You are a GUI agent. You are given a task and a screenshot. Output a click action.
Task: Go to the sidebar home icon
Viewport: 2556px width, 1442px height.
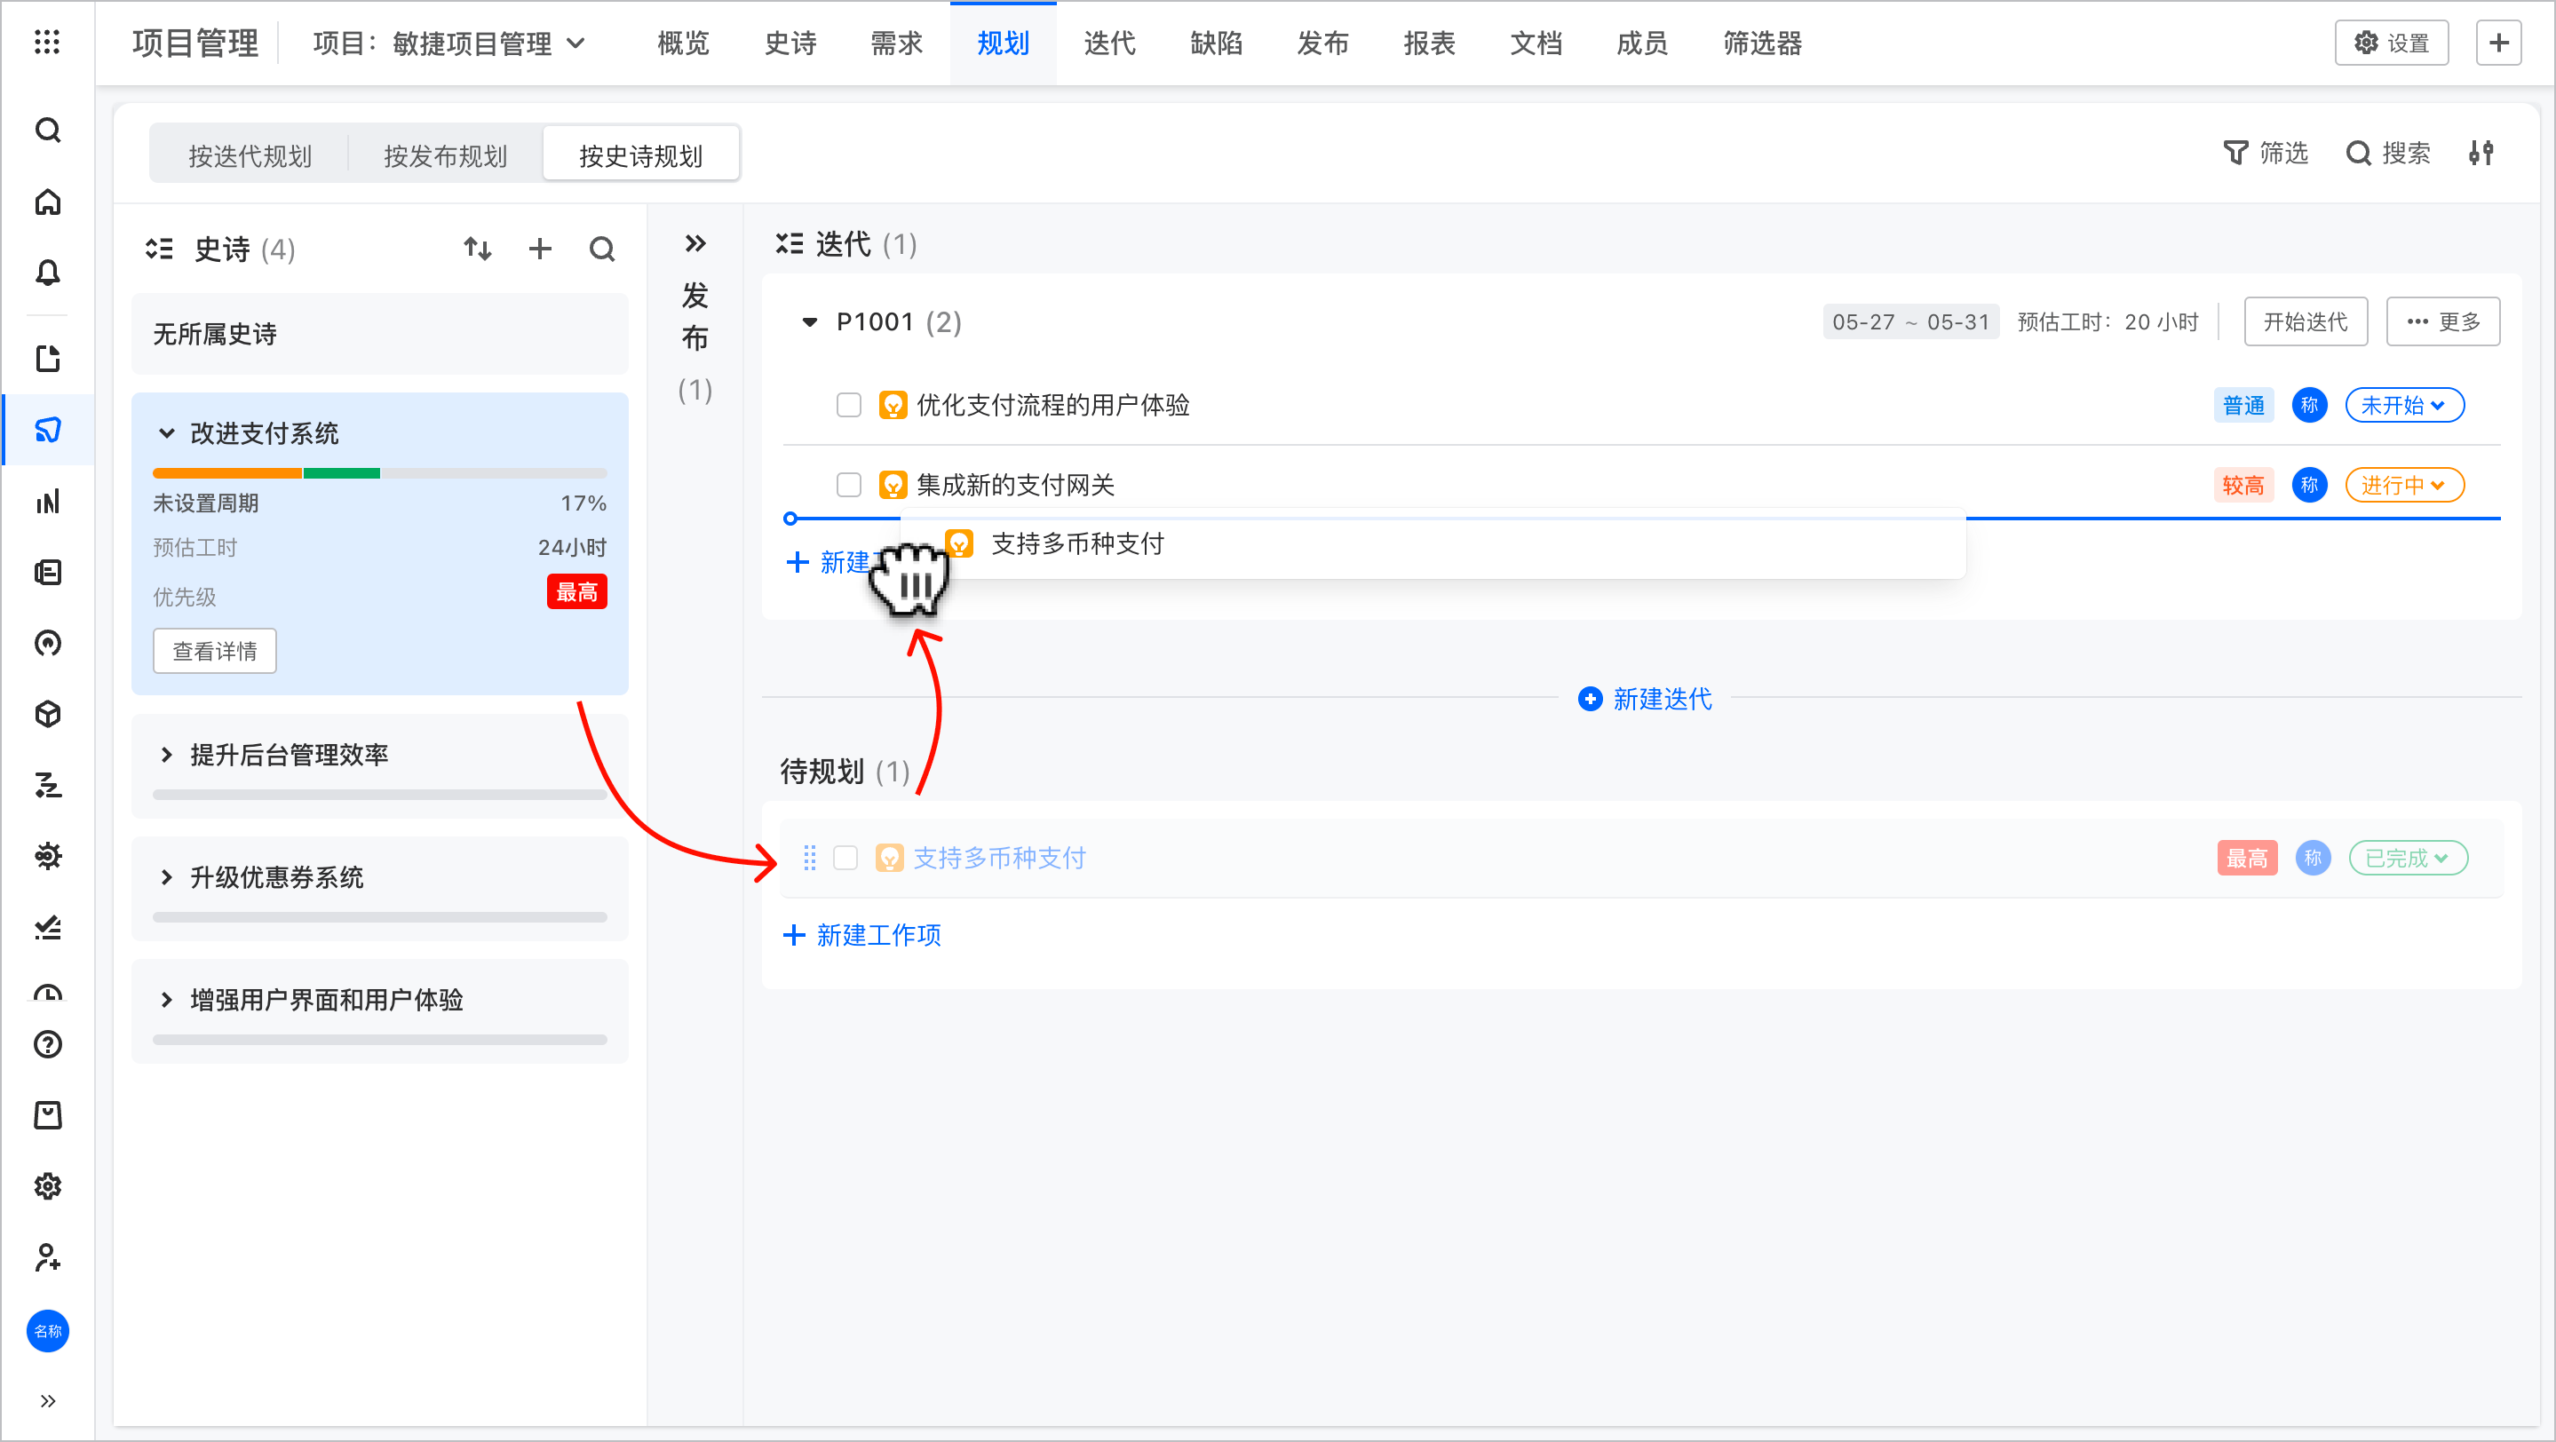tap(48, 202)
